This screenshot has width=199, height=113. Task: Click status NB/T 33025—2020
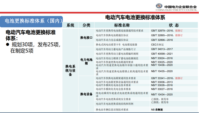[x=162, y=62]
